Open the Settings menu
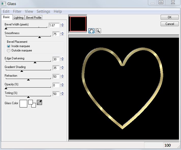Image resolution: width=181 pixels, height=150 pixels. (43, 11)
